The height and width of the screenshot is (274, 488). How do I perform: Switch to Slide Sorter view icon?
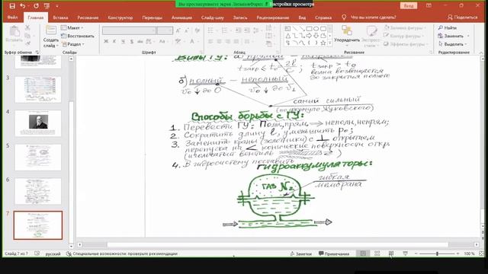(x=377, y=253)
